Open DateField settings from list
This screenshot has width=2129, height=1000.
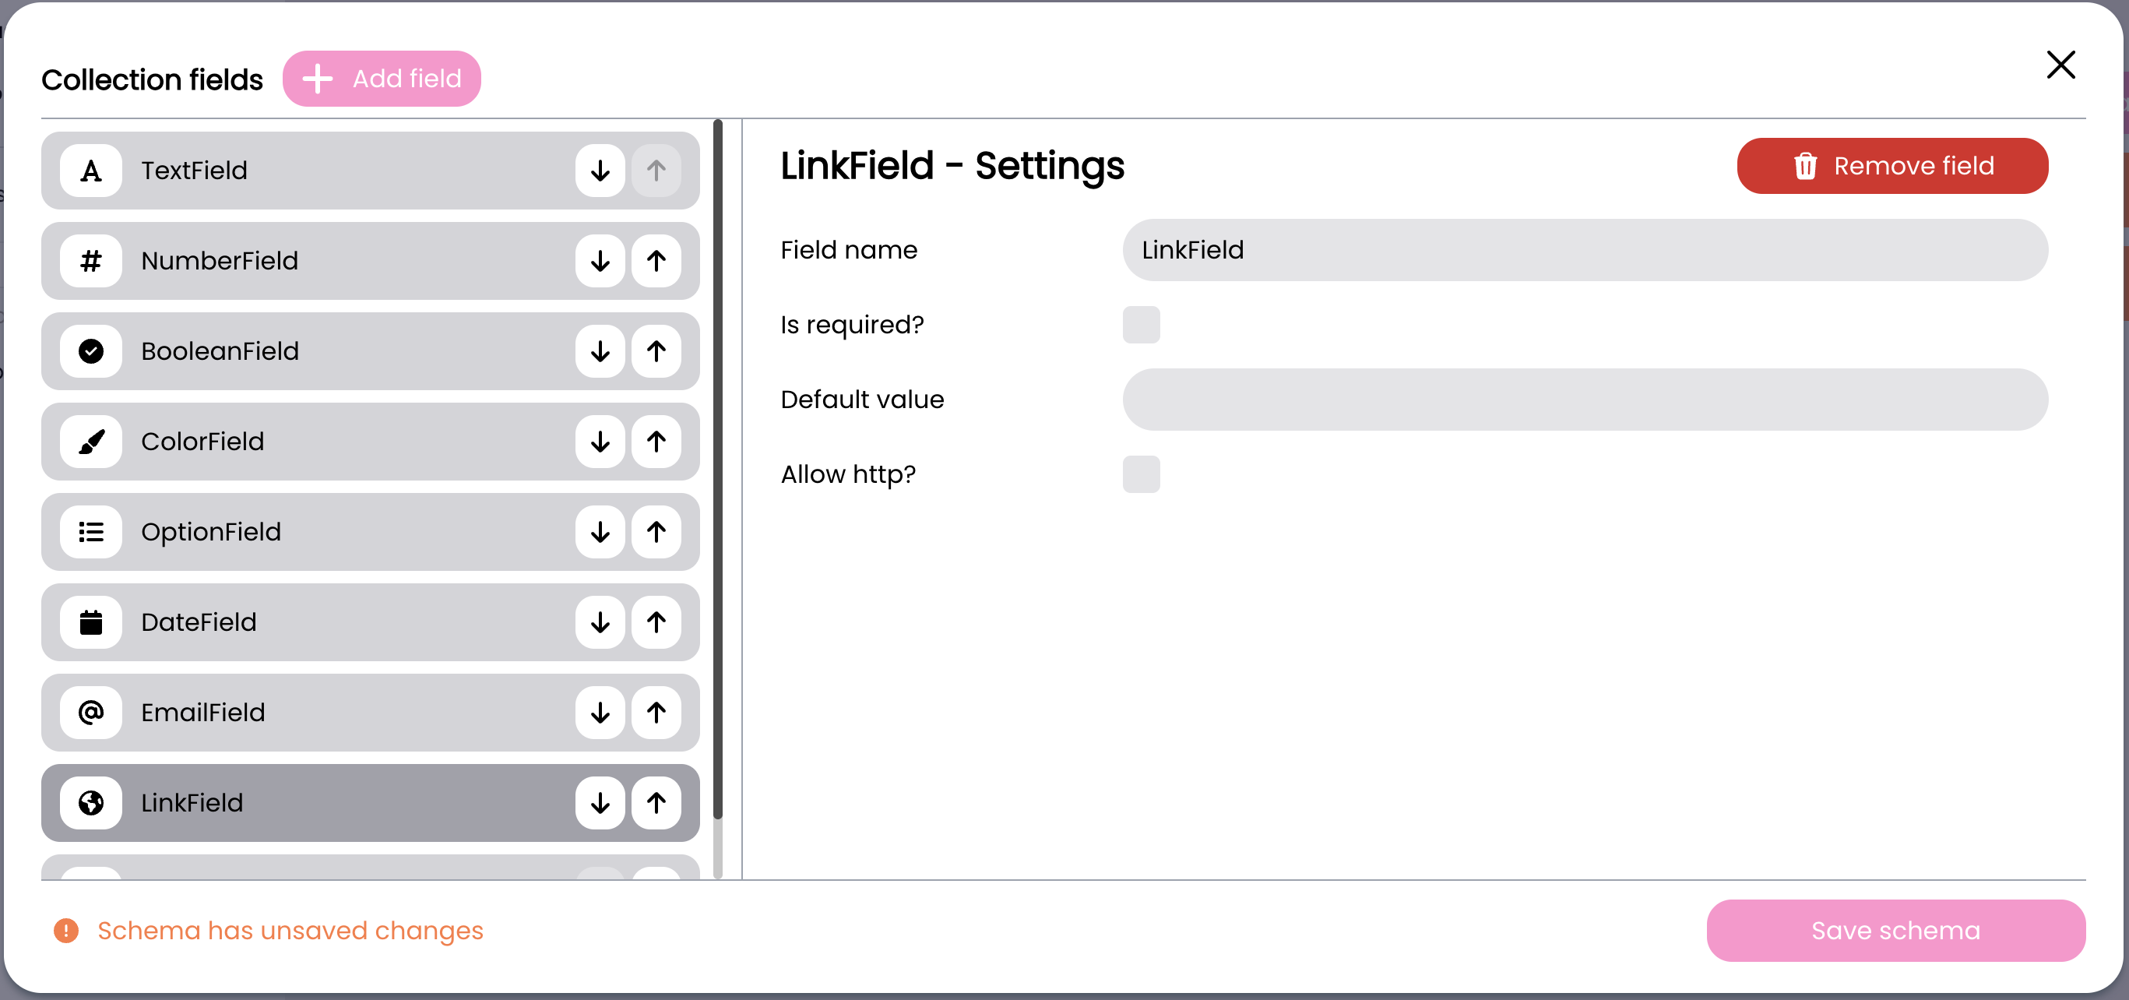click(331, 622)
